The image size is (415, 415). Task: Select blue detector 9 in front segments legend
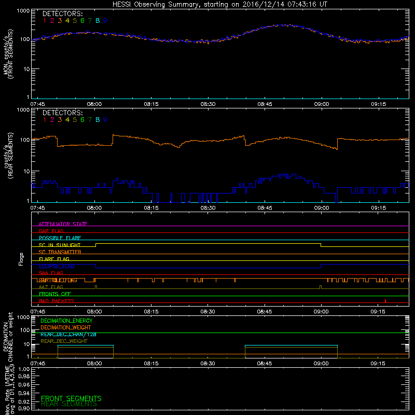pyautogui.click(x=105, y=21)
